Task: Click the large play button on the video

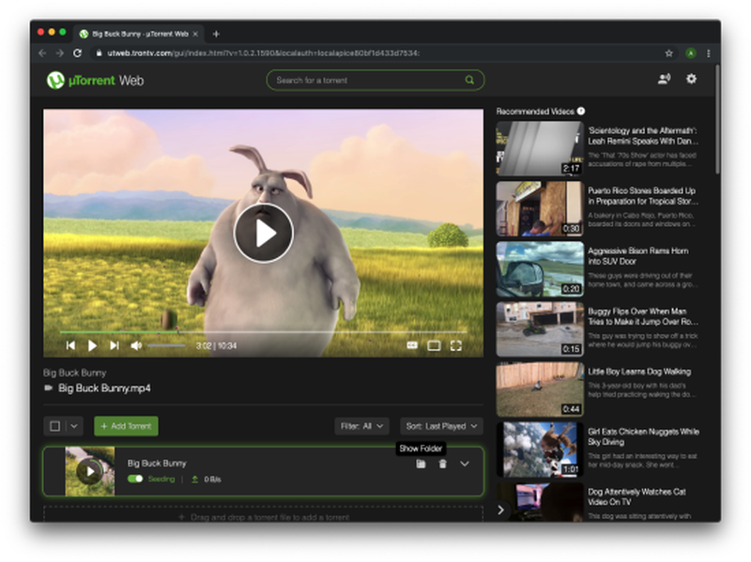Action: pyautogui.click(x=264, y=233)
